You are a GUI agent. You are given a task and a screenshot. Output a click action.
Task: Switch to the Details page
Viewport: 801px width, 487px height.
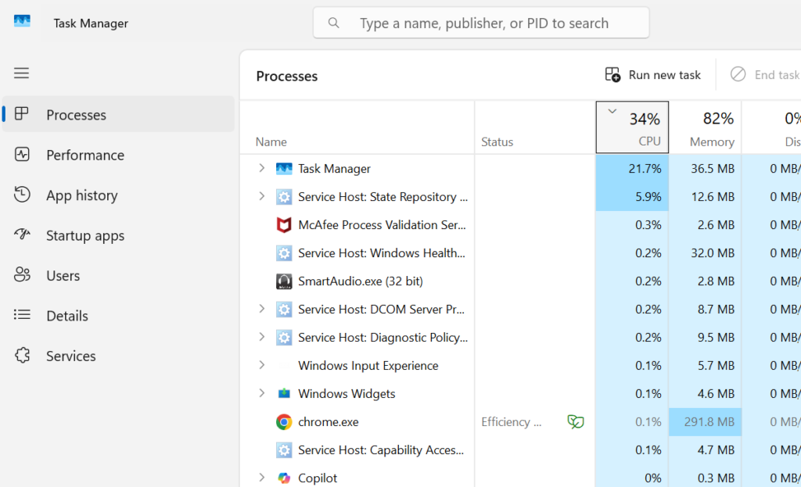tap(119, 316)
